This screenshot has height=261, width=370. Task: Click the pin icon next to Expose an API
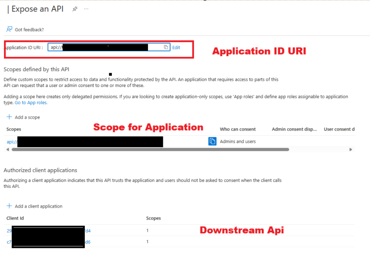coord(75,9)
